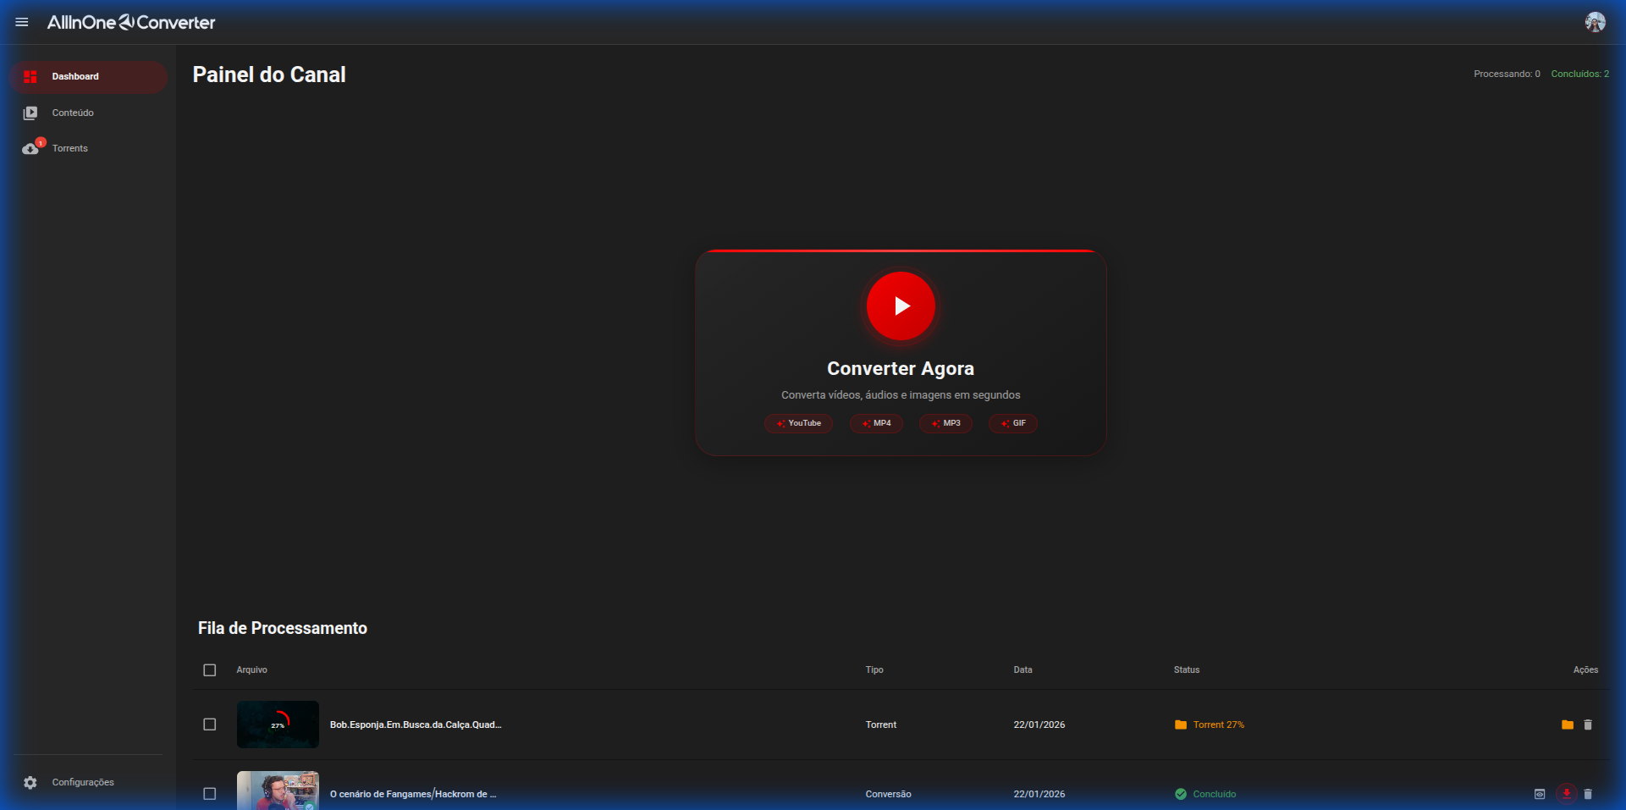Toggle the select-all checkbox in table header
This screenshot has width=1626, height=810.
210,670
